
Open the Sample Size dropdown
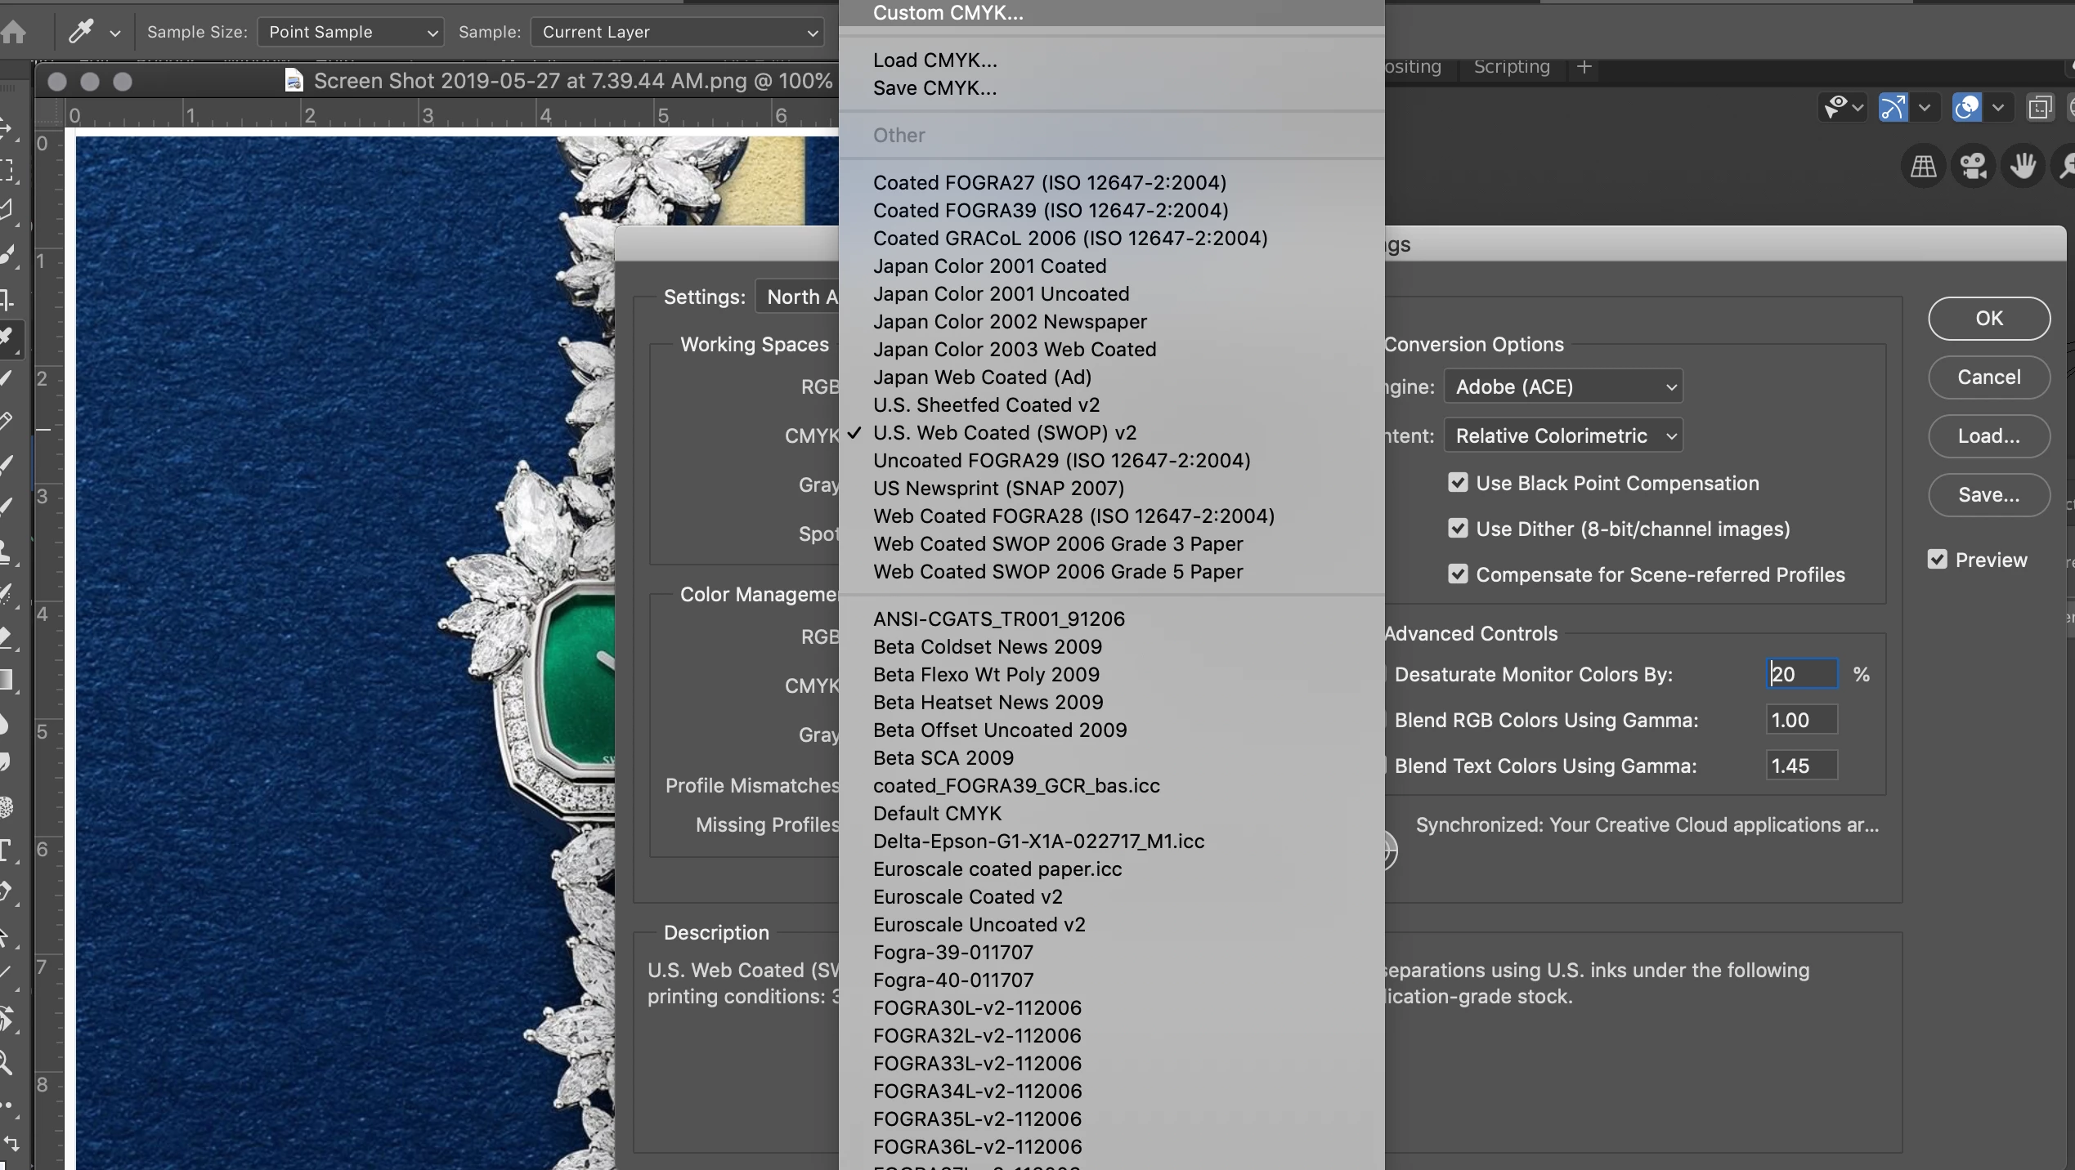[x=350, y=32]
